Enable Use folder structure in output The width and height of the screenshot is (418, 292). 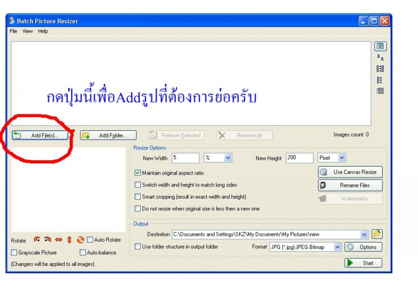point(137,247)
